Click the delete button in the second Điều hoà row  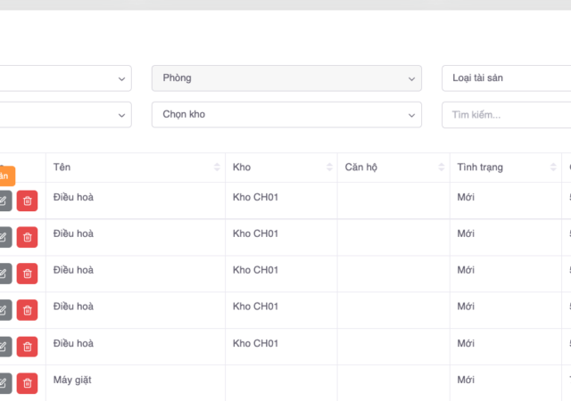[27, 237]
